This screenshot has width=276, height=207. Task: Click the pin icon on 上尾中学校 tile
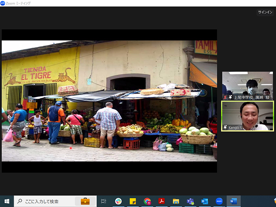230,97
